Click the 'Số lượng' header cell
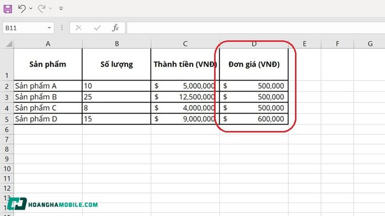 [x=117, y=64]
